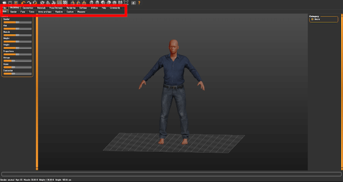Open the Modelling tab
Image resolution: width=343 pixels, height=182 pixels.
(x=14, y=7)
